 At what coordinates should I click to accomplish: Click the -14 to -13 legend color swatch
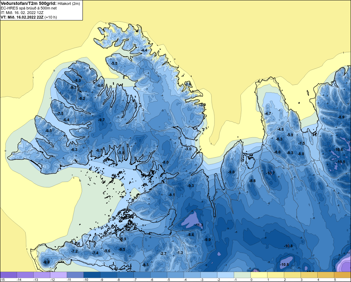point(25,275)
